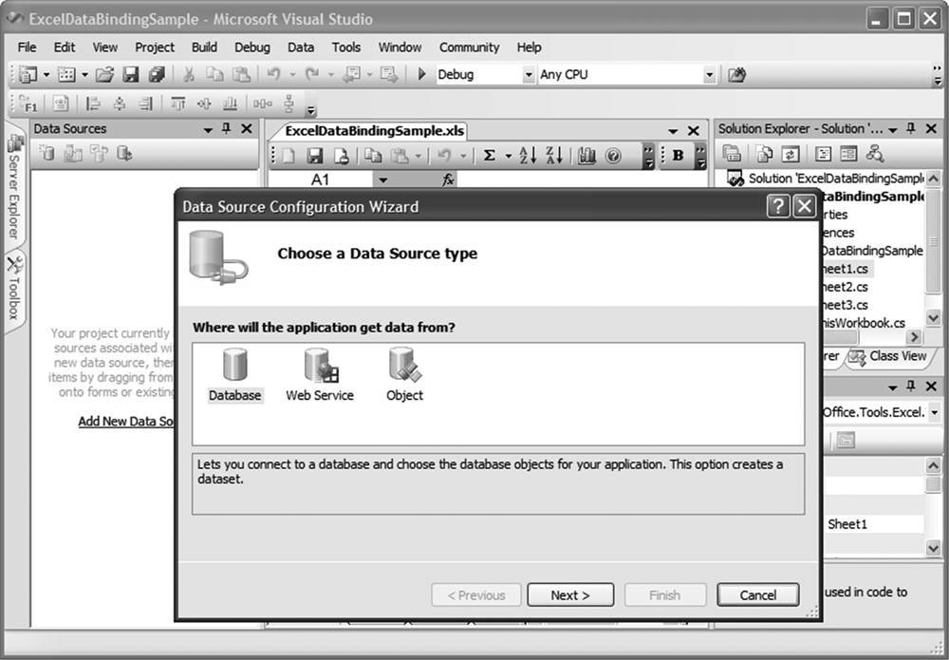Click the Align Tops layout icon
Screen dimensions: 949x660
pos(178,104)
